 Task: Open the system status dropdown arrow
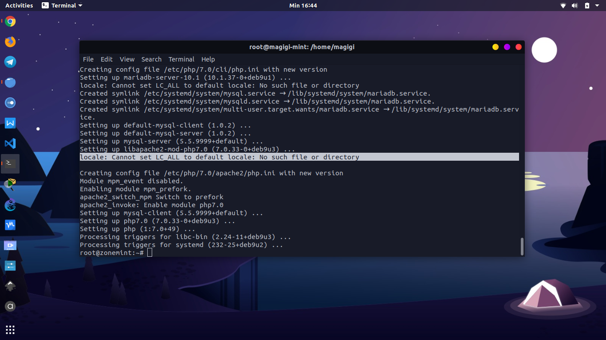tap(596, 5)
